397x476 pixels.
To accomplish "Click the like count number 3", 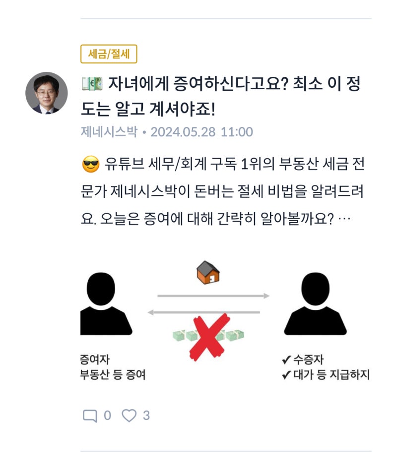I will point(146,416).
